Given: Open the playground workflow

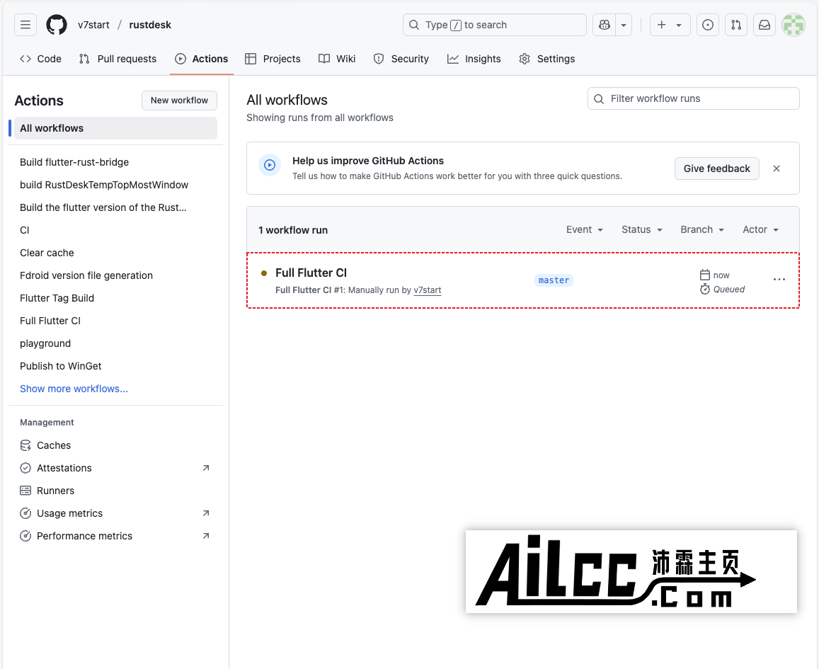Looking at the screenshot, I should [x=45, y=343].
